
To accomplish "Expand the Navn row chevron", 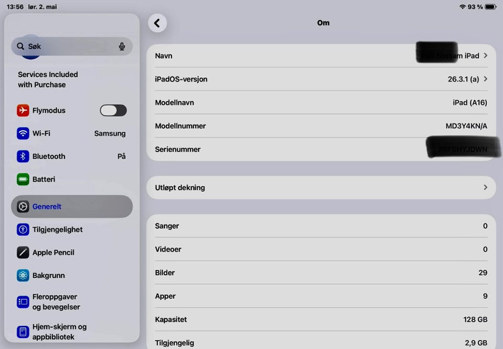I will tap(485, 55).
